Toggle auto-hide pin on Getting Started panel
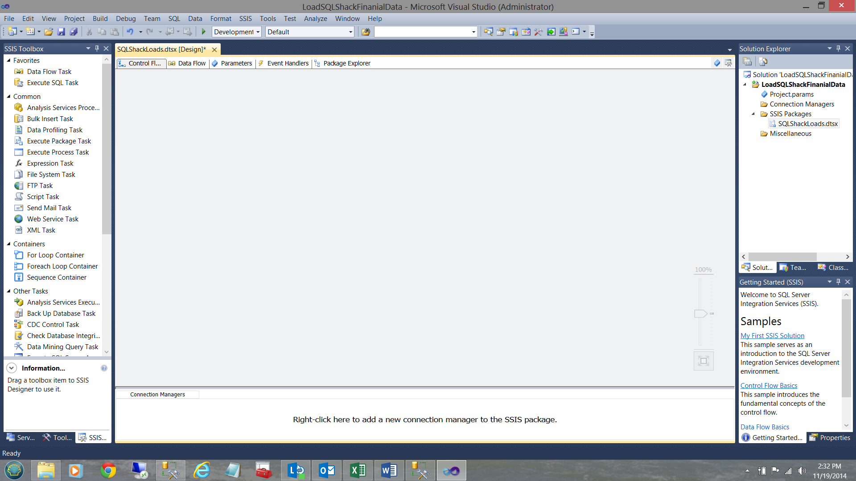The height and width of the screenshot is (481, 856). coord(838,282)
